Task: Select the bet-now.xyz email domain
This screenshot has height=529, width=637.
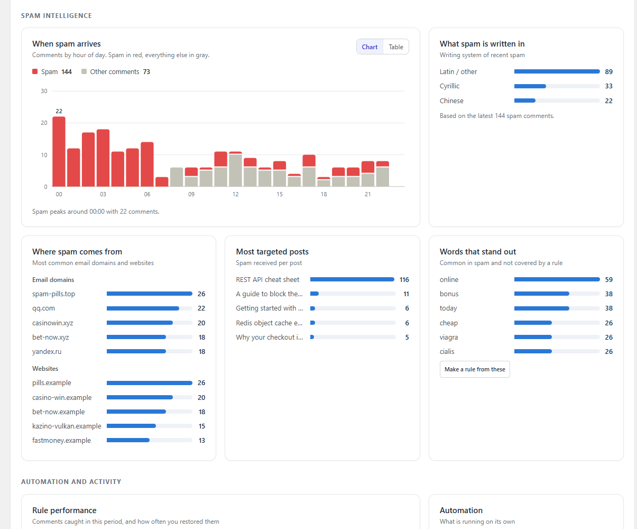Action: coord(119,337)
